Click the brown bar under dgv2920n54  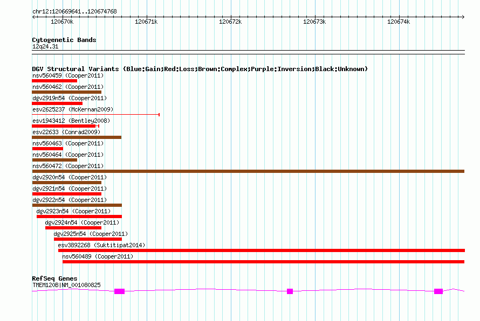(x=66, y=183)
